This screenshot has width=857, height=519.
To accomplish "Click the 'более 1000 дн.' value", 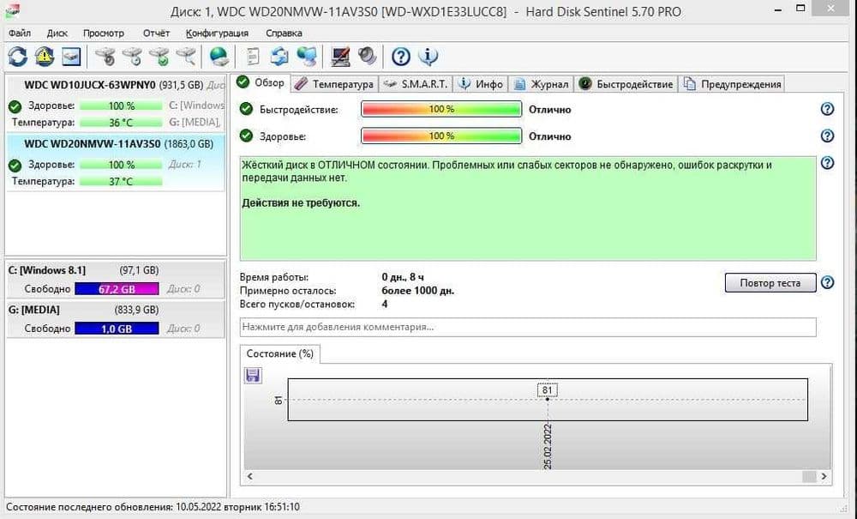I will coord(417,291).
